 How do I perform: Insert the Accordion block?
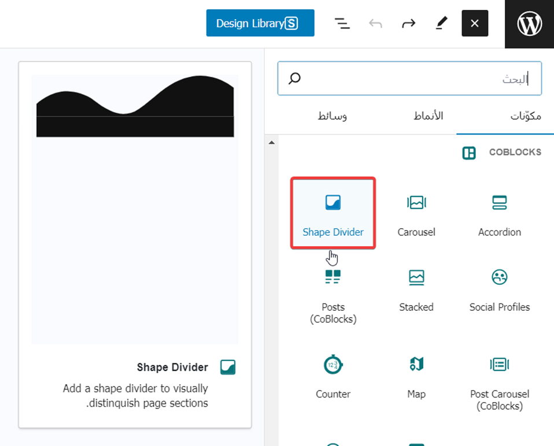[x=499, y=214]
